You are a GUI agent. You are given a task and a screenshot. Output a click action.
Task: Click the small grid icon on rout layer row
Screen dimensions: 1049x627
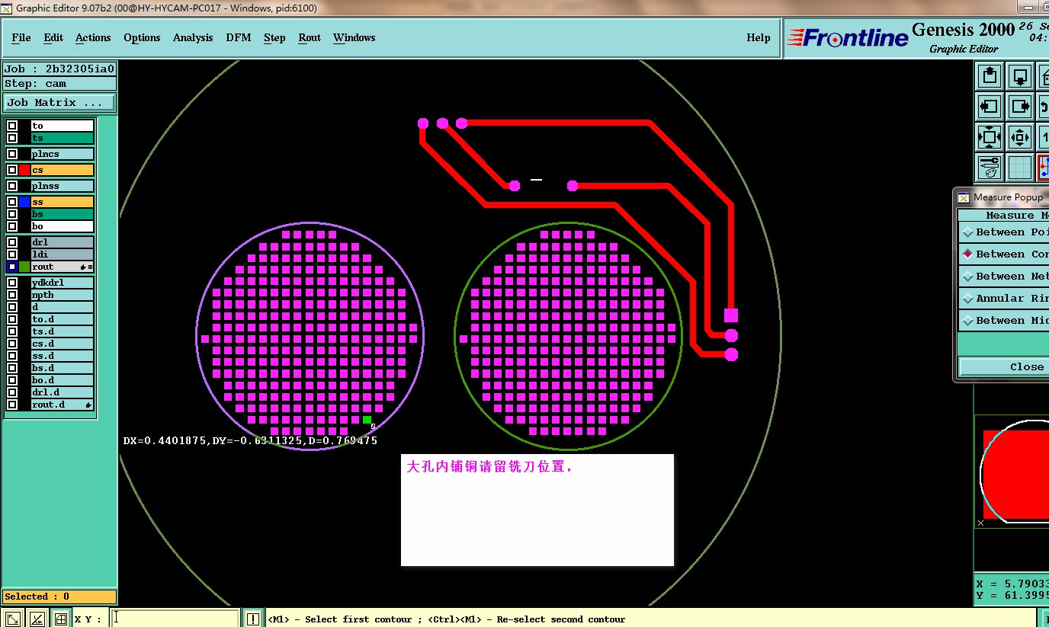(90, 267)
